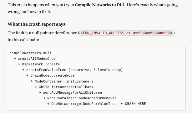Click the inline code 'KERN_INVALID_ADDRESS at 0x0000000000000000'
This screenshot has height=113, width=192.
[x=126, y=33]
